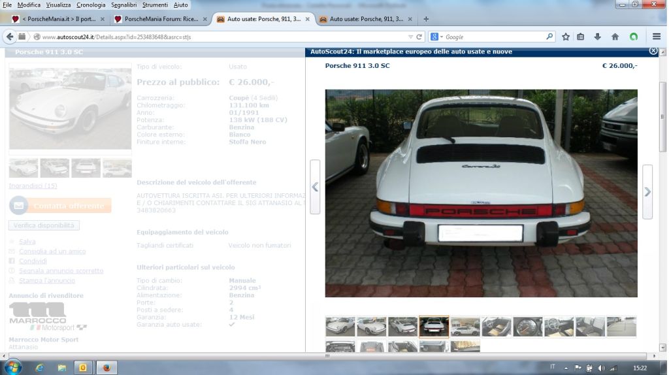Open the Ingrandisci (15) link

(x=33, y=186)
